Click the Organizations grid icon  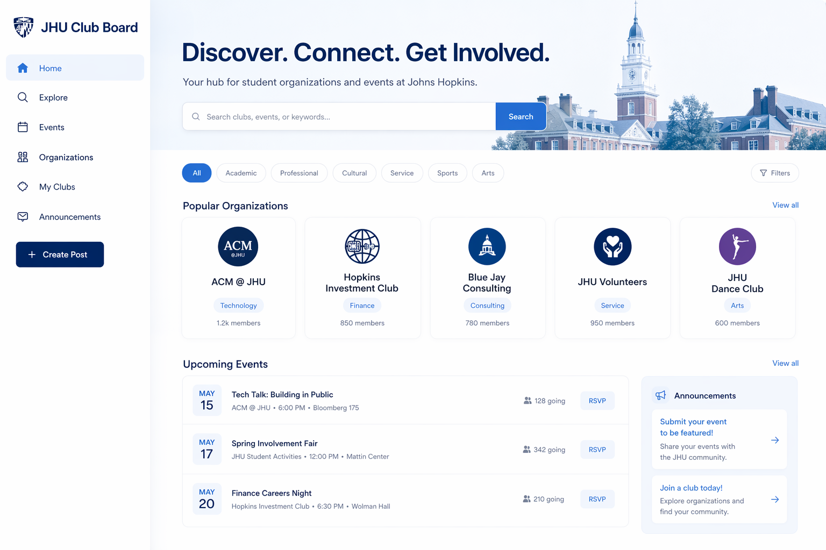pos(23,157)
